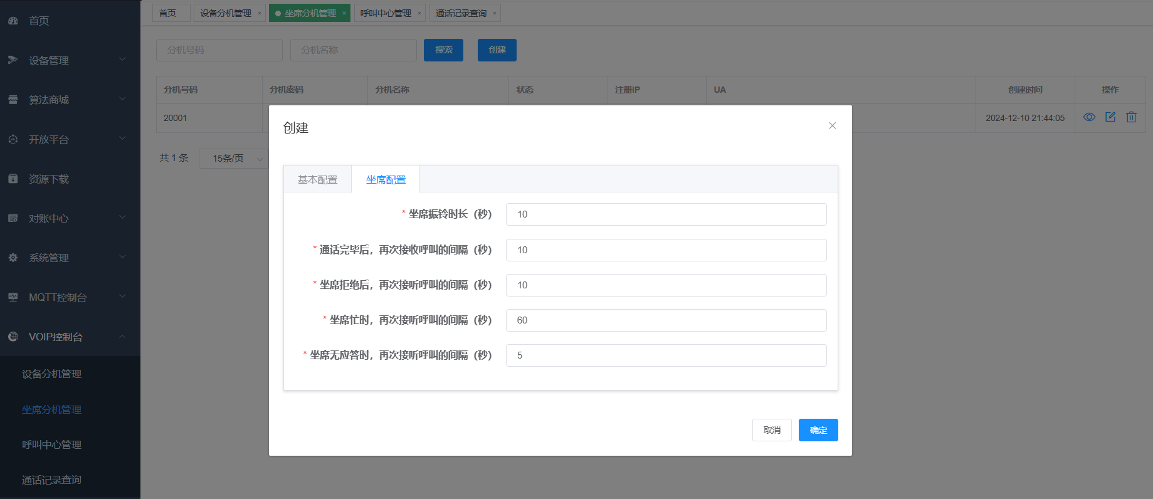Click the 取消 cancel button
Viewport: 1153px width, 499px height.
coord(772,430)
